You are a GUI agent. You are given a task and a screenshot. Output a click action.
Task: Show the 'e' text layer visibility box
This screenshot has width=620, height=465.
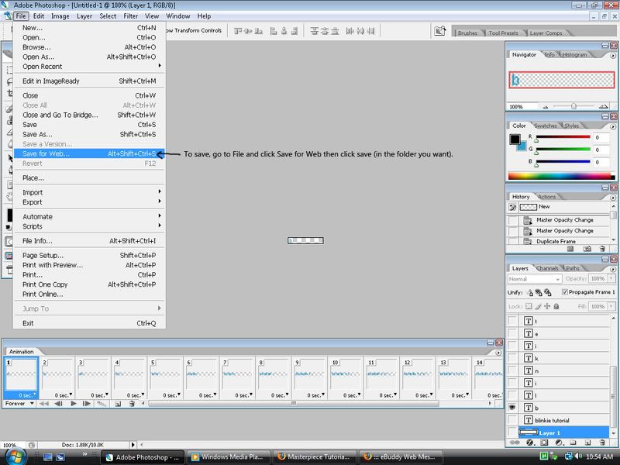512,333
